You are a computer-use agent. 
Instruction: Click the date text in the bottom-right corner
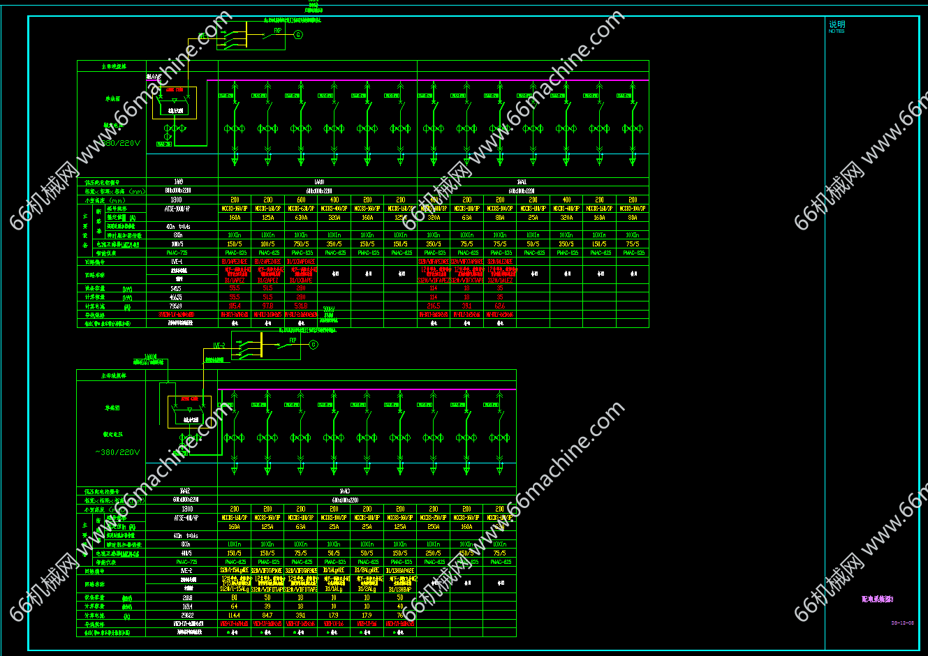pos(902,623)
